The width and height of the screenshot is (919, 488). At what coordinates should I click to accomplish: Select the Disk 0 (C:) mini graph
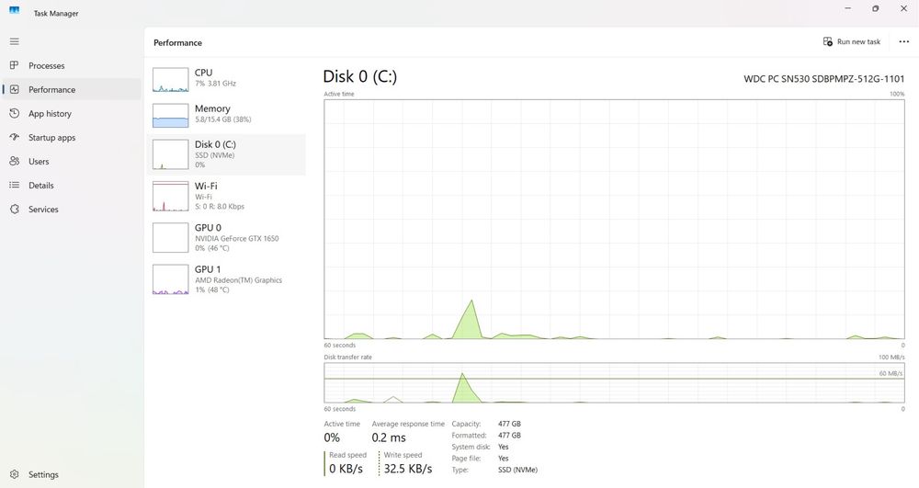171,154
